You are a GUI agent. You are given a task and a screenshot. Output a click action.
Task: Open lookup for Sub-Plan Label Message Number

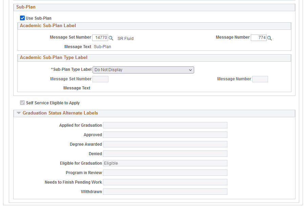[x=270, y=38]
